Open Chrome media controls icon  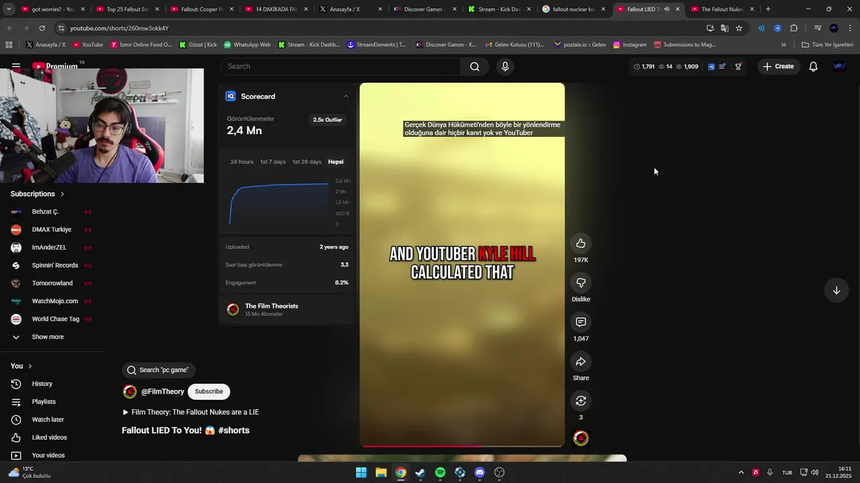(818, 28)
